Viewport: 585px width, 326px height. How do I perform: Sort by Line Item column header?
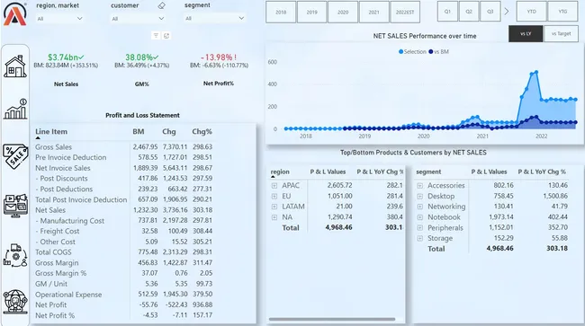[x=51, y=132]
